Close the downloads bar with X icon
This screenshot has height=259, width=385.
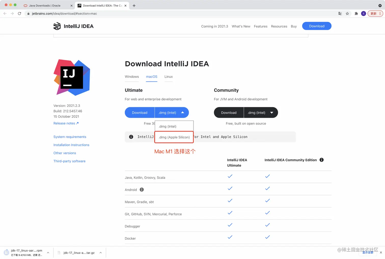point(381,253)
